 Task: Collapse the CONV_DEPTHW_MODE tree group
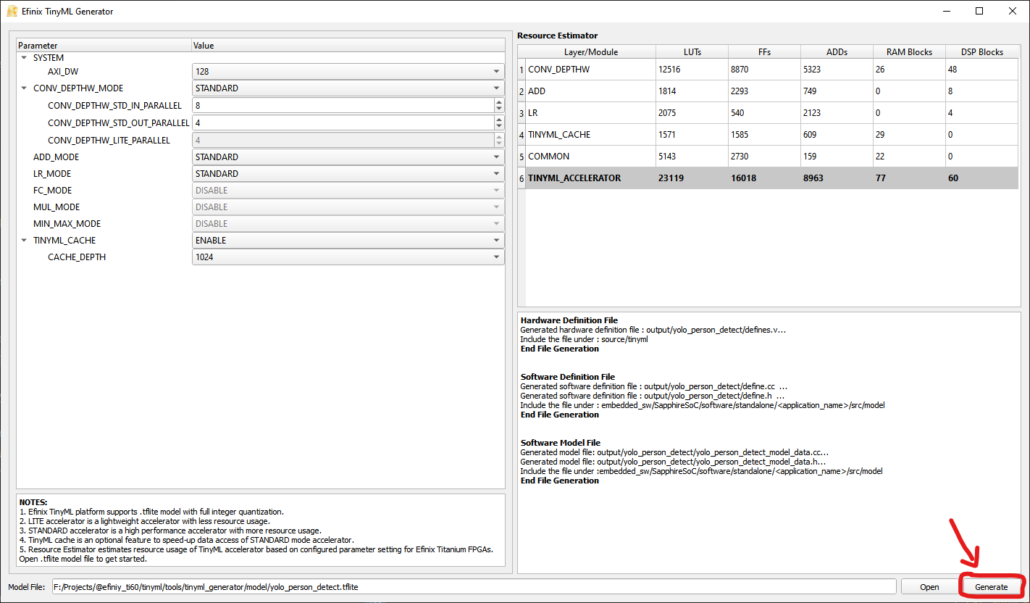24,88
